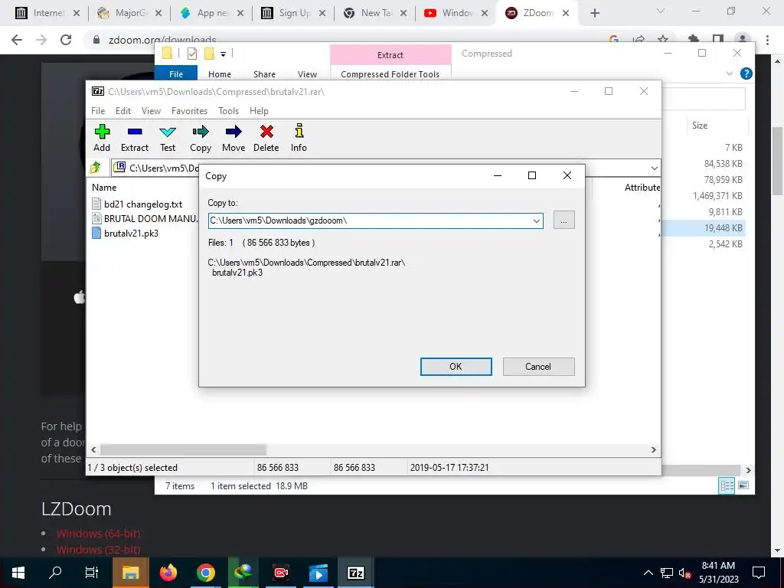Cancel the Copy dialog
This screenshot has width=784, height=588.
click(x=538, y=367)
